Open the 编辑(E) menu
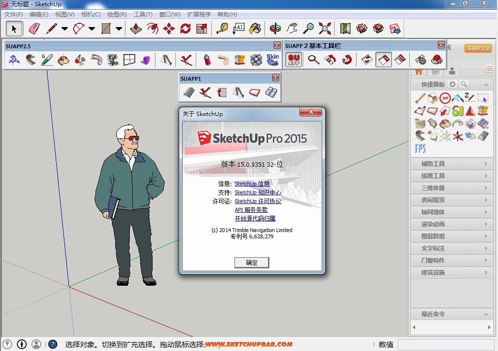Screen dimensions: 498x351 (x=39, y=15)
